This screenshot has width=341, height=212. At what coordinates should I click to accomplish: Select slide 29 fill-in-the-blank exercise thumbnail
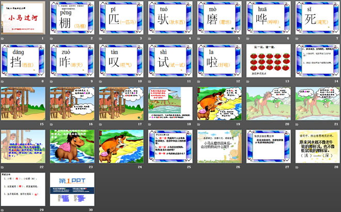point(23,189)
